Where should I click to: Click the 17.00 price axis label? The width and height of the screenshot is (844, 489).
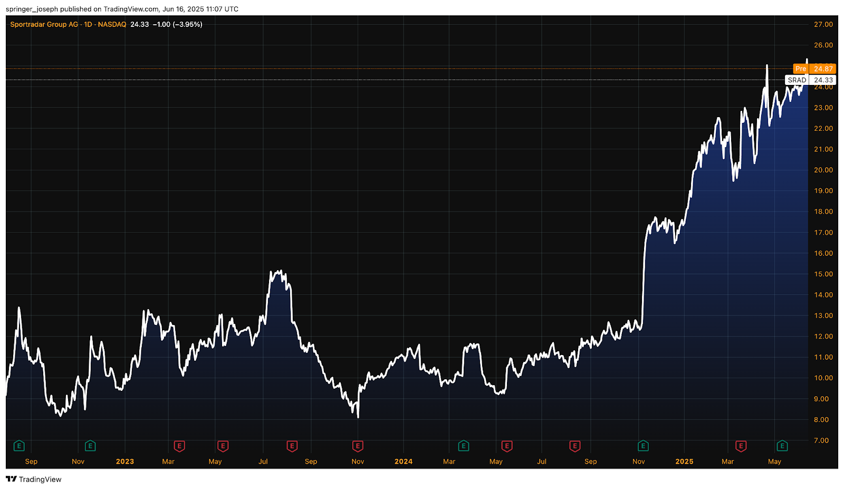[823, 233]
